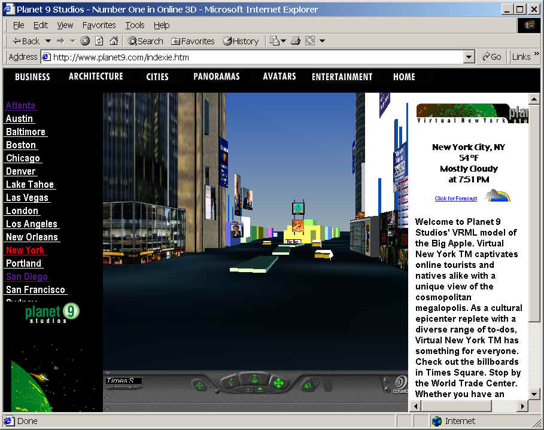
Task: Click the page icon in address bar
Action: click(x=47, y=57)
